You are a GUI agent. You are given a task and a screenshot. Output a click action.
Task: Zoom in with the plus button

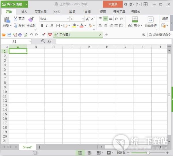coord(167,153)
